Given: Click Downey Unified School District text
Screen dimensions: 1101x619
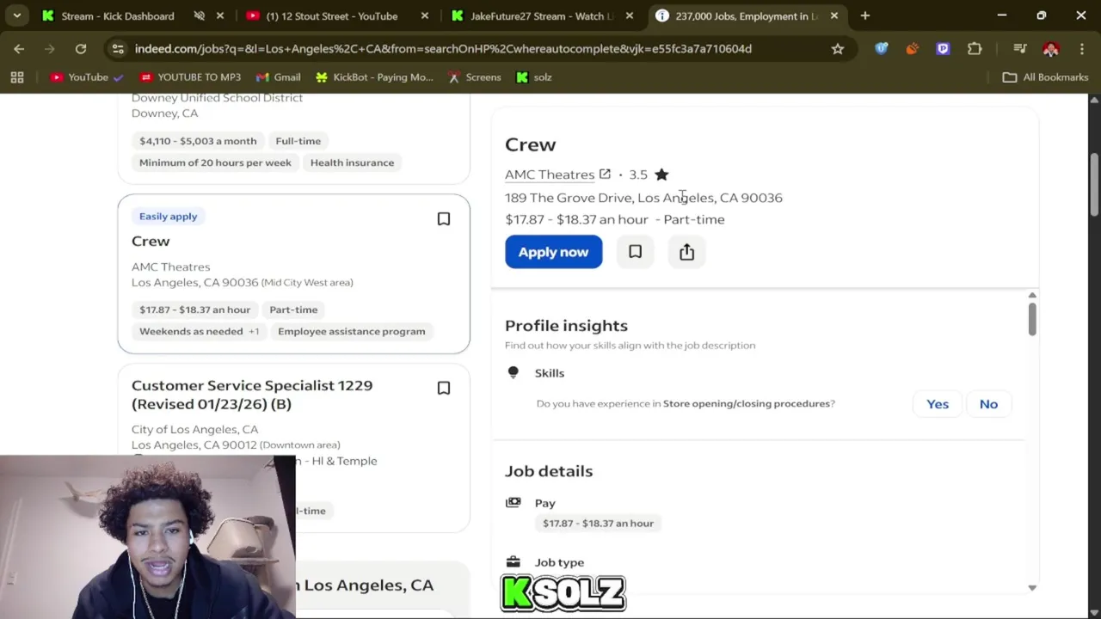Looking at the screenshot, I should [x=217, y=98].
